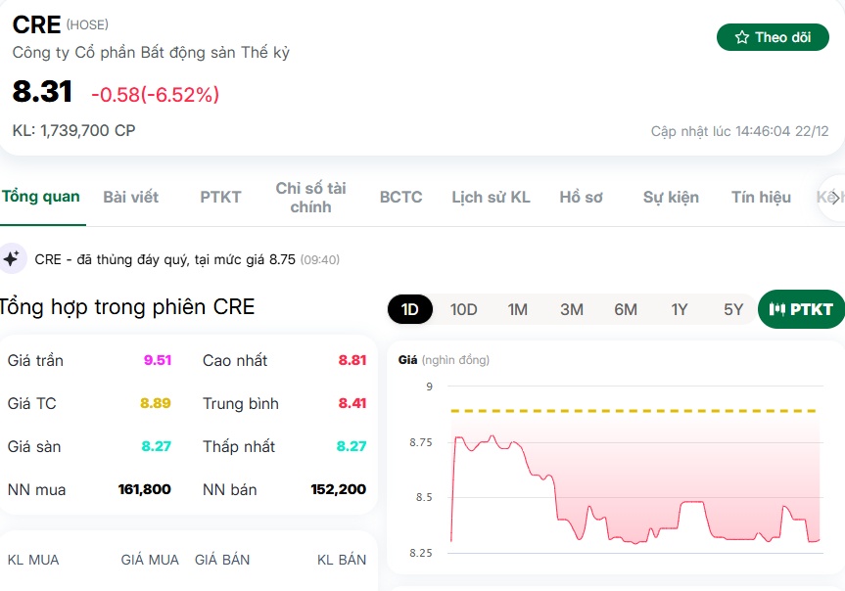Select the 6M chart range
The width and height of the screenshot is (845, 591).
[626, 309]
